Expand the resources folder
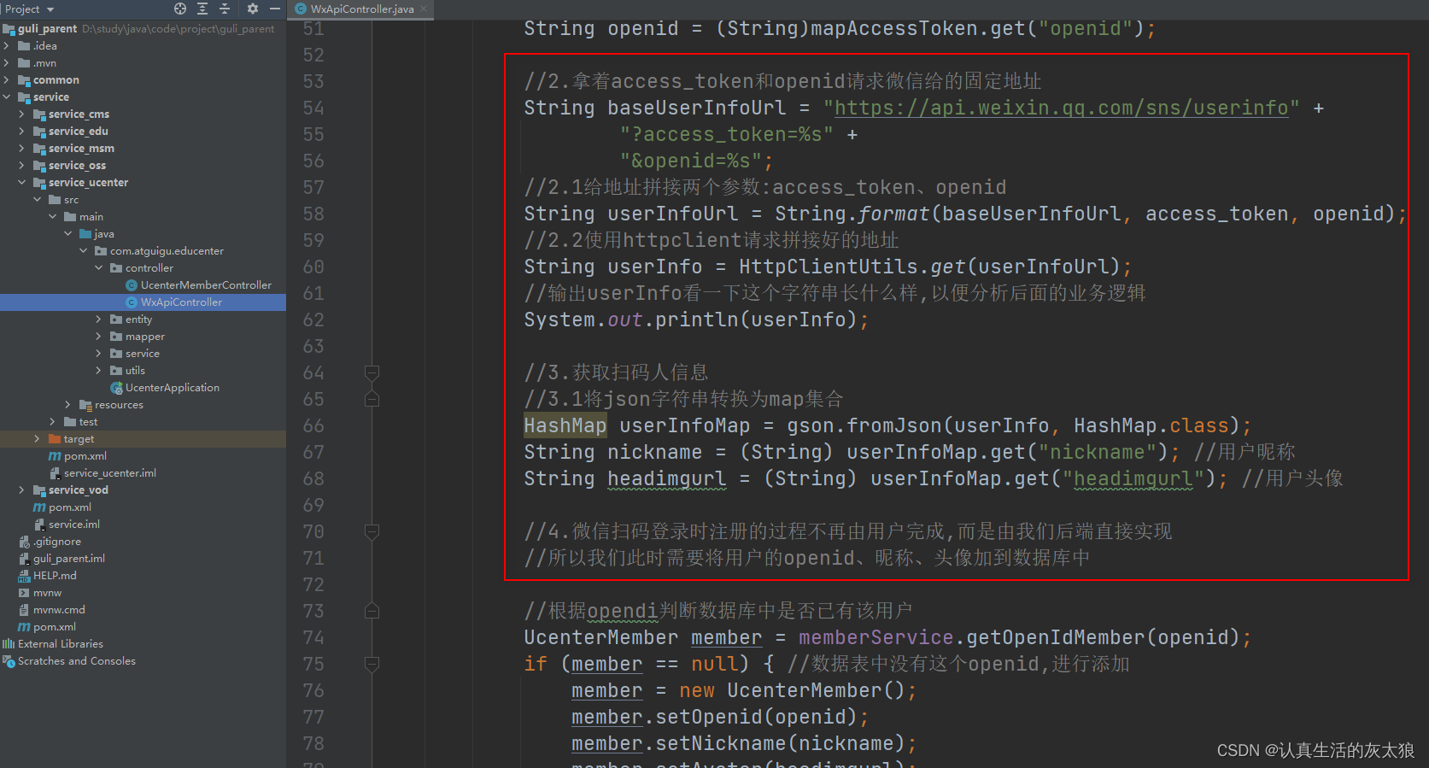Screen dimensions: 1429x768 [x=68, y=405]
